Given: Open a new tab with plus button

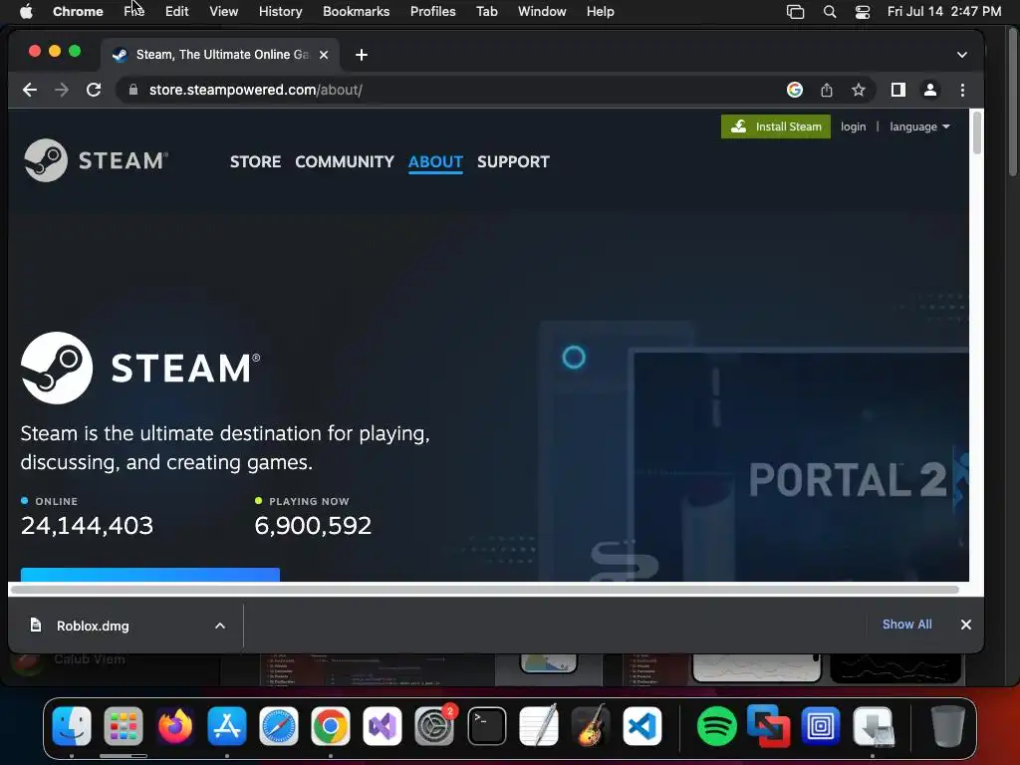Looking at the screenshot, I should click(362, 55).
